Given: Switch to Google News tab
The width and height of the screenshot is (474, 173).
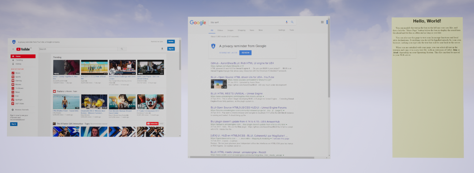Looking at the screenshot, I should point(252,30).
